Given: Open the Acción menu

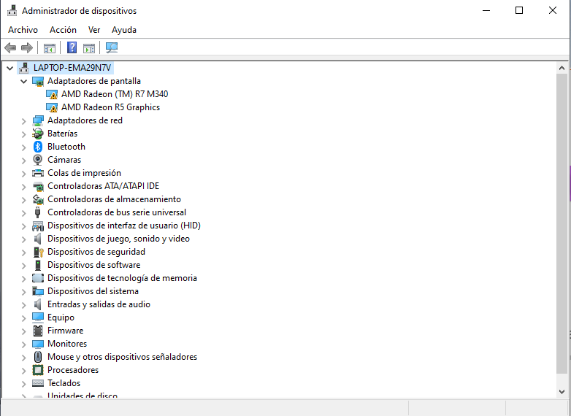Looking at the screenshot, I should [63, 30].
